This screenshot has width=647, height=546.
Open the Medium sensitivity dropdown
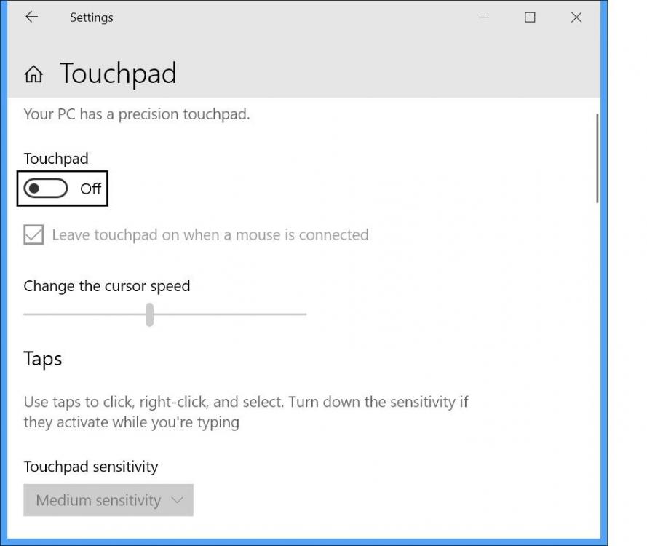[x=108, y=500]
